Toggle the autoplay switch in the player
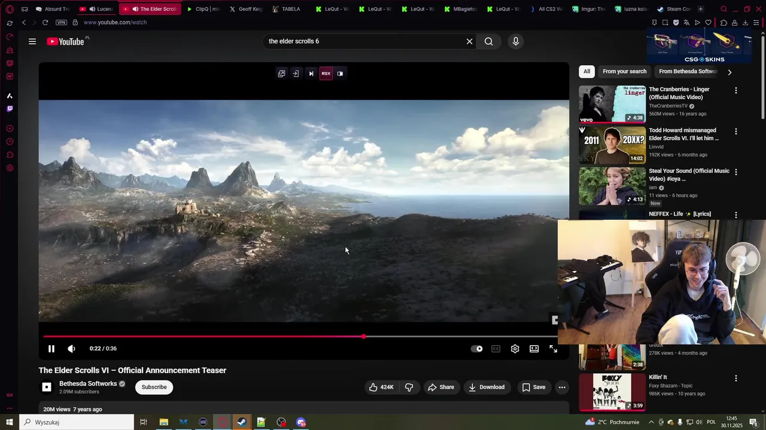The width and height of the screenshot is (766, 430). coord(477,349)
